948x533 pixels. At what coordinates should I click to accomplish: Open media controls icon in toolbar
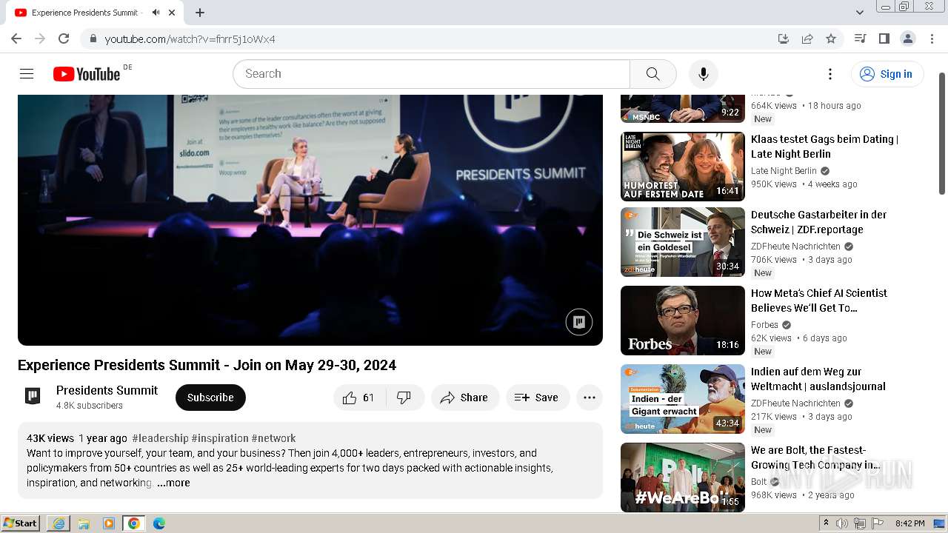(x=860, y=38)
